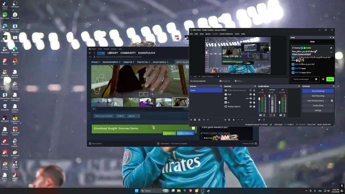
Task: Hide the Display Capture source
Action: coord(251,106)
